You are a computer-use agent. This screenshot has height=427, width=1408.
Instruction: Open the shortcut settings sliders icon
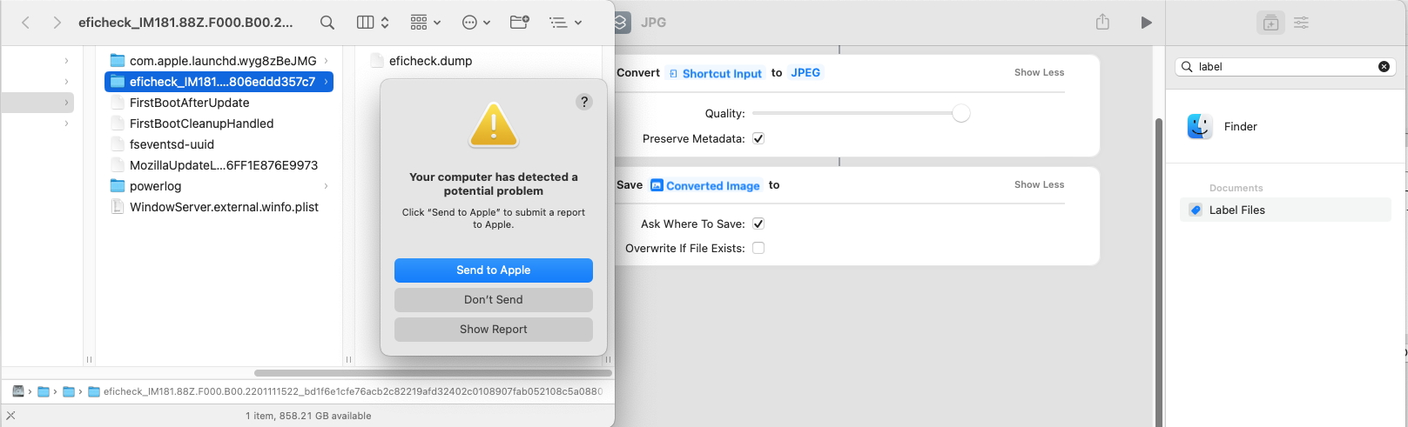pos(1301,23)
